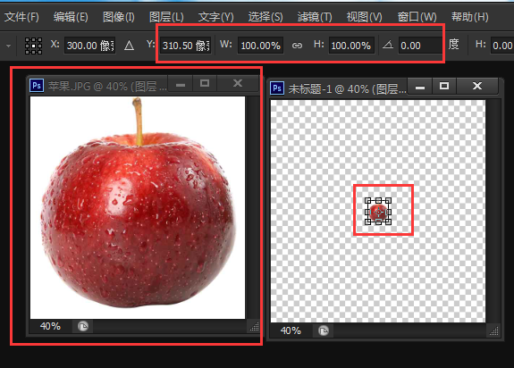514x368 pixels.
Task: Select the H height percentage field
Action: [351, 46]
